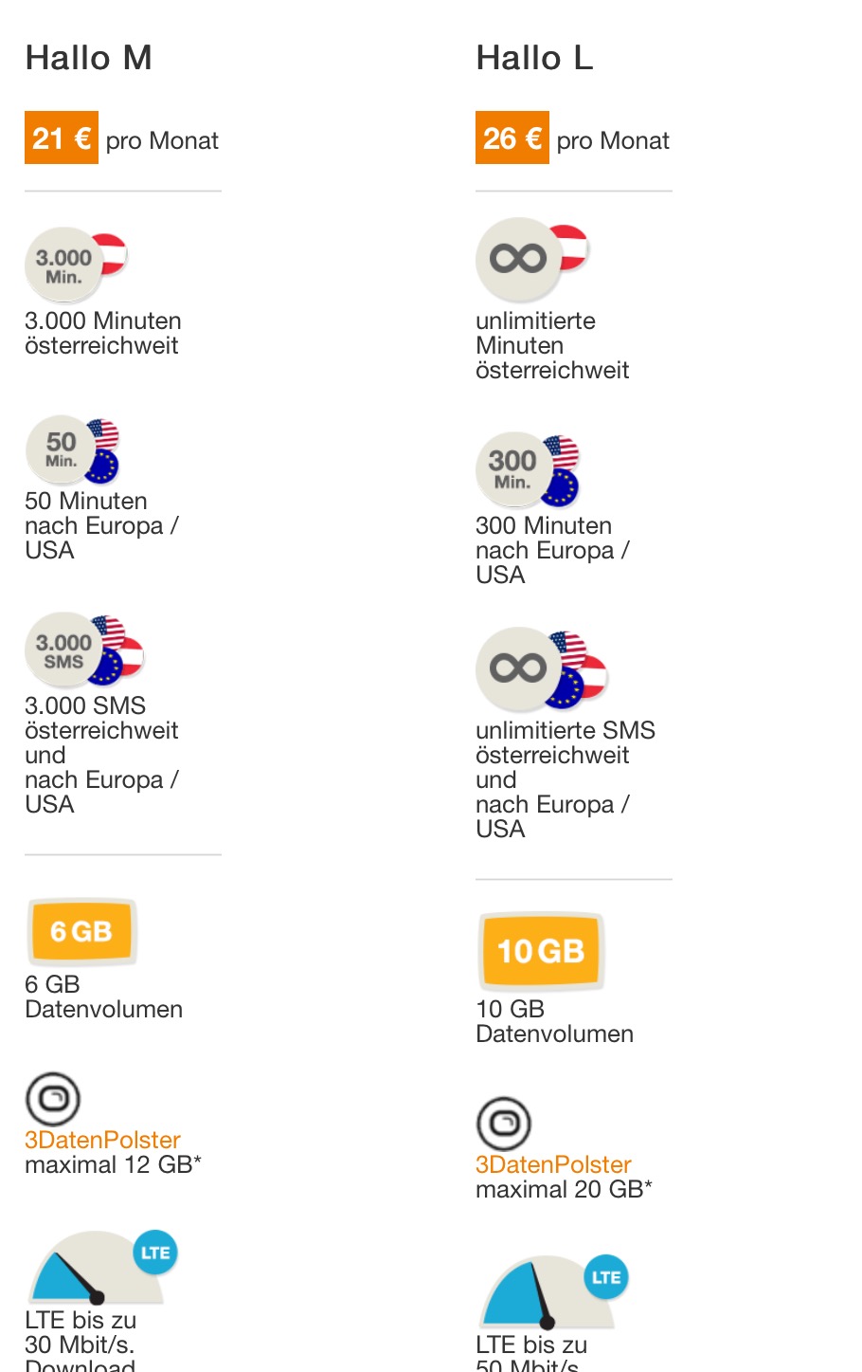Viewport: 862px width, 1372px height.
Task: Click the unlimited SMS infinity icon
Action: [x=541, y=669]
